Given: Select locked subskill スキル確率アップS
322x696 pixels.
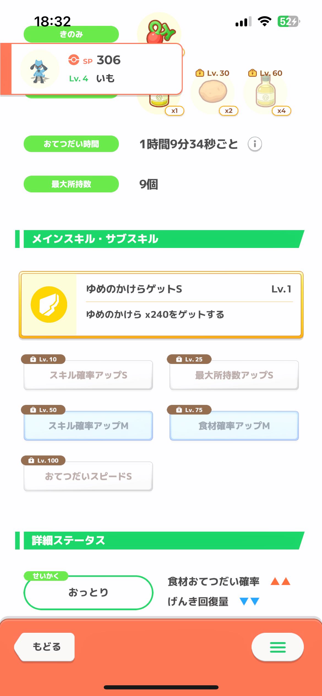Looking at the screenshot, I should coord(88,375).
